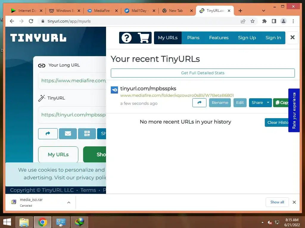Open the Chrome tab search dropdown arrow
Image resolution: width=305 pixels, height=228 pixels.
click(264, 11)
